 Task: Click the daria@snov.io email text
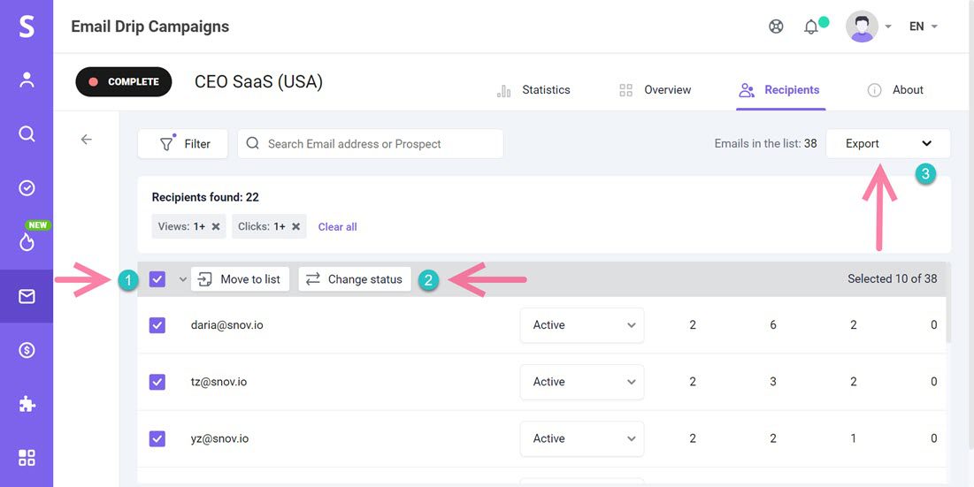226,325
